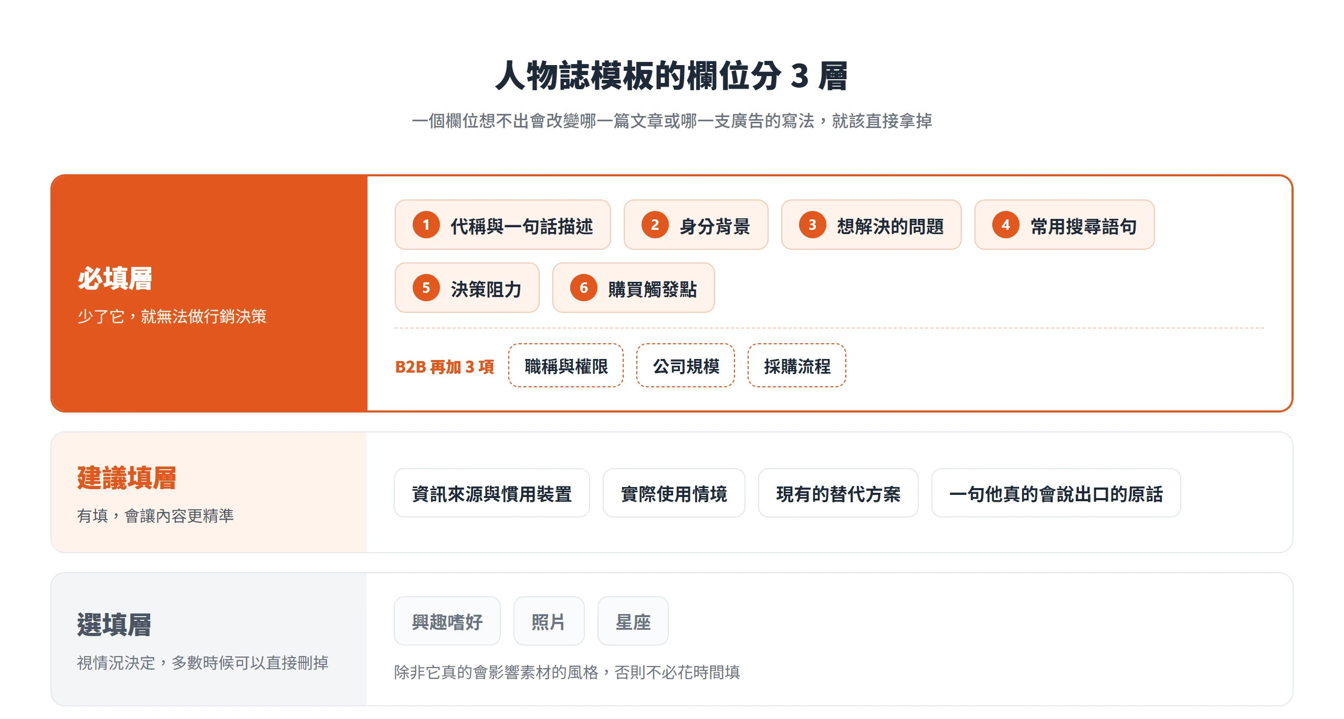Click the dashed 採購流程 B2B chip

(x=797, y=366)
